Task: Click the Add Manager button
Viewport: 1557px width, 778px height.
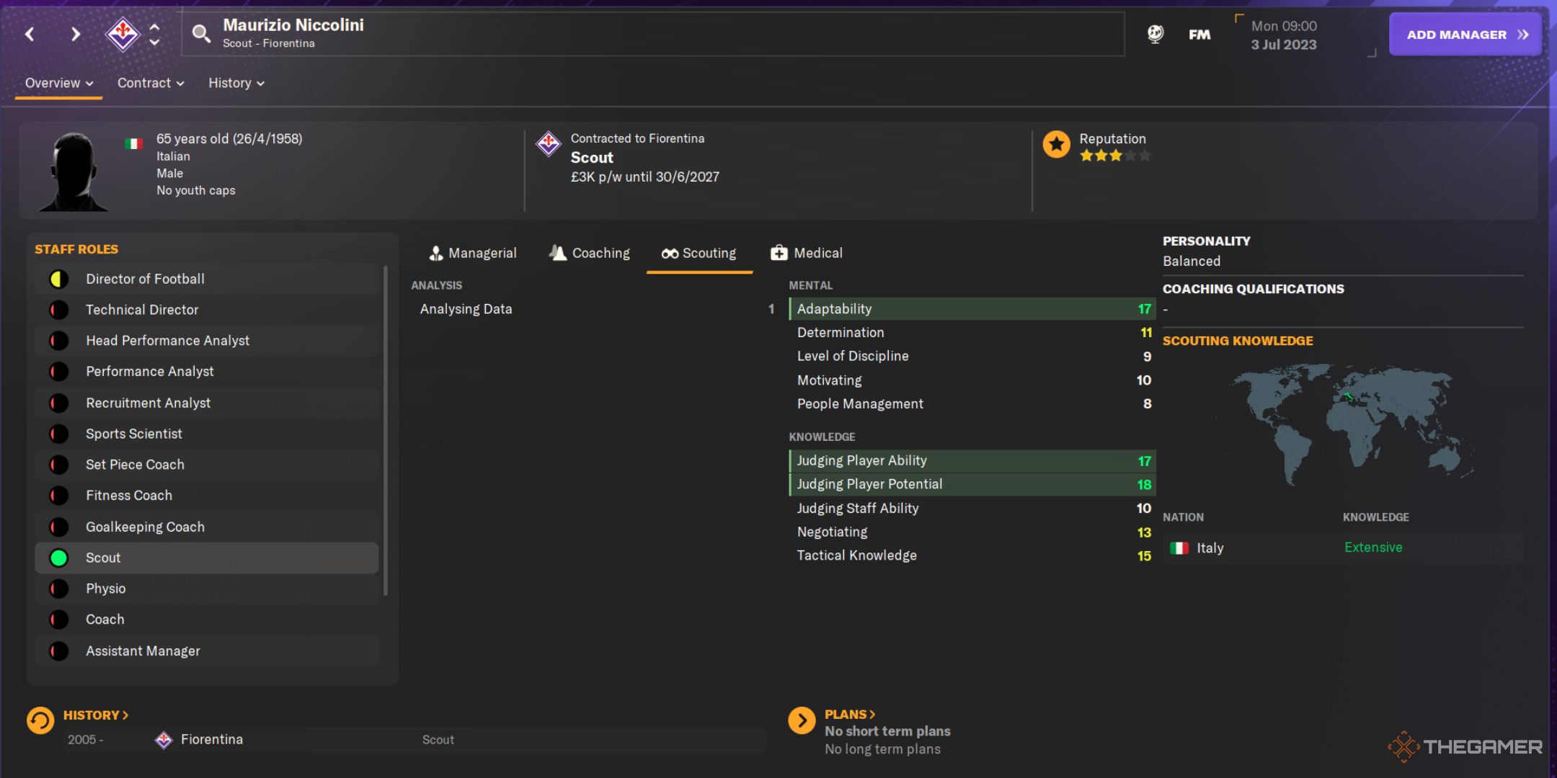Action: tap(1465, 34)
